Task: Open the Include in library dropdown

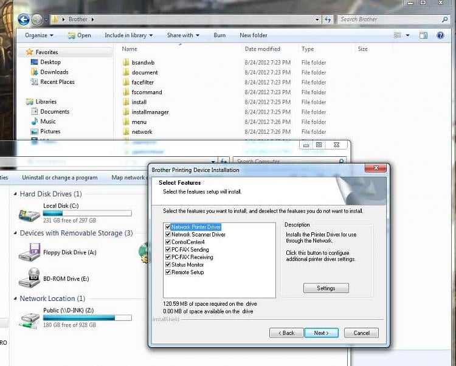Action: (128, 35)
